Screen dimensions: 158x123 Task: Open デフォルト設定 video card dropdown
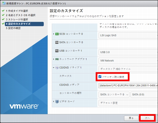tap(128, 103)
